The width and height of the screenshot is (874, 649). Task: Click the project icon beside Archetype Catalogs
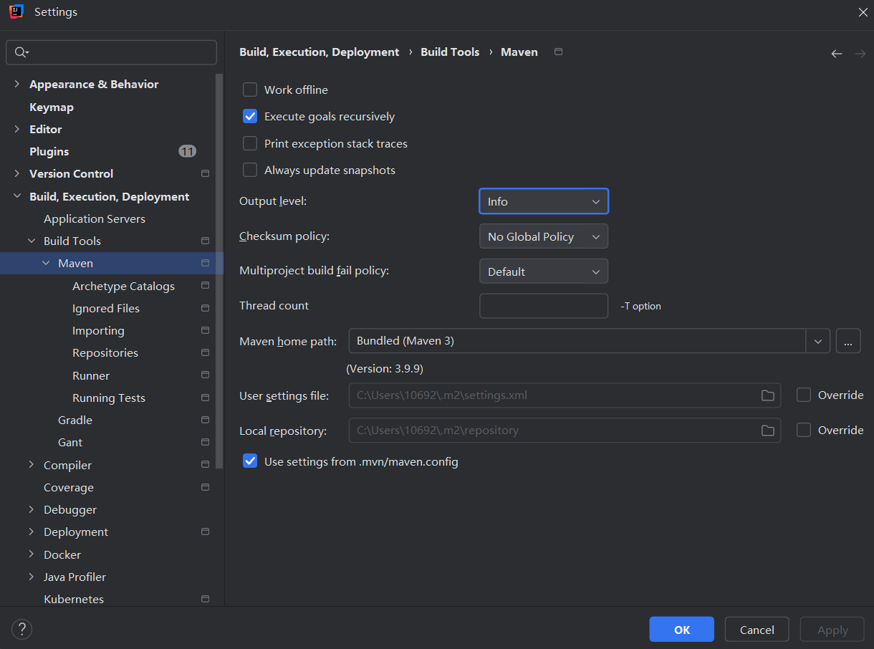click(205, 285)
